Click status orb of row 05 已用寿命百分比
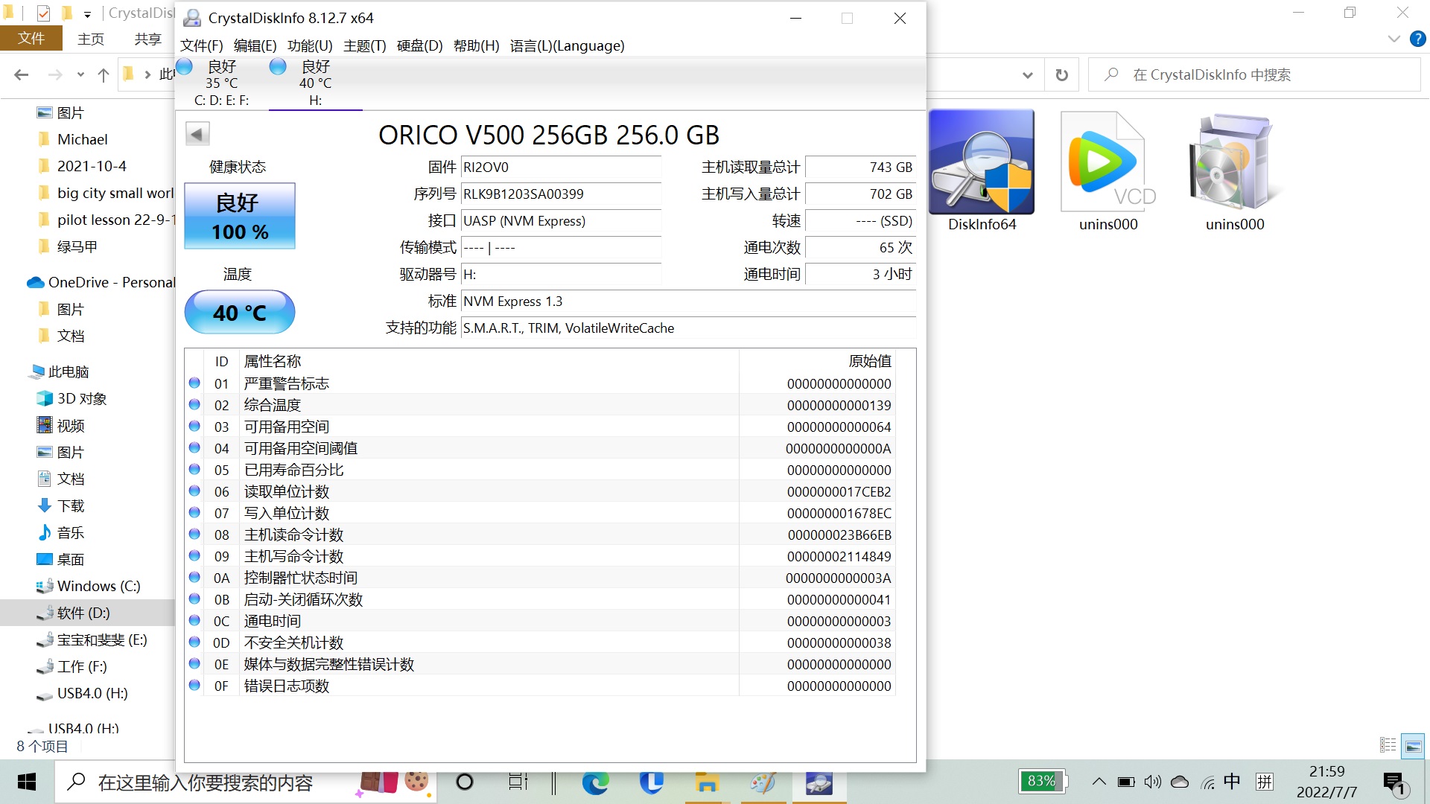Screen dimensions: 1430x804 (194, 469)
